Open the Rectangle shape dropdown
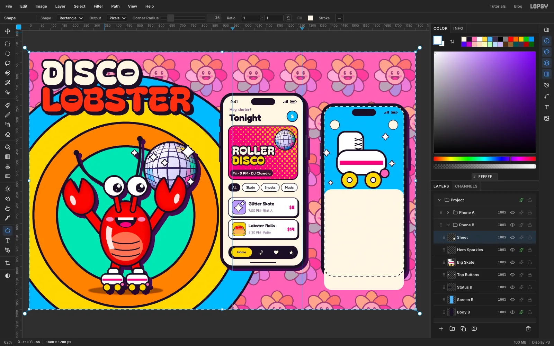 [71, 18]
